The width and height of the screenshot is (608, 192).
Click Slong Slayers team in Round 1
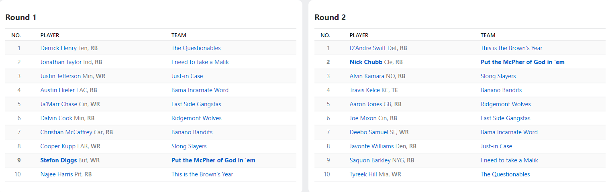coord(189,146)
